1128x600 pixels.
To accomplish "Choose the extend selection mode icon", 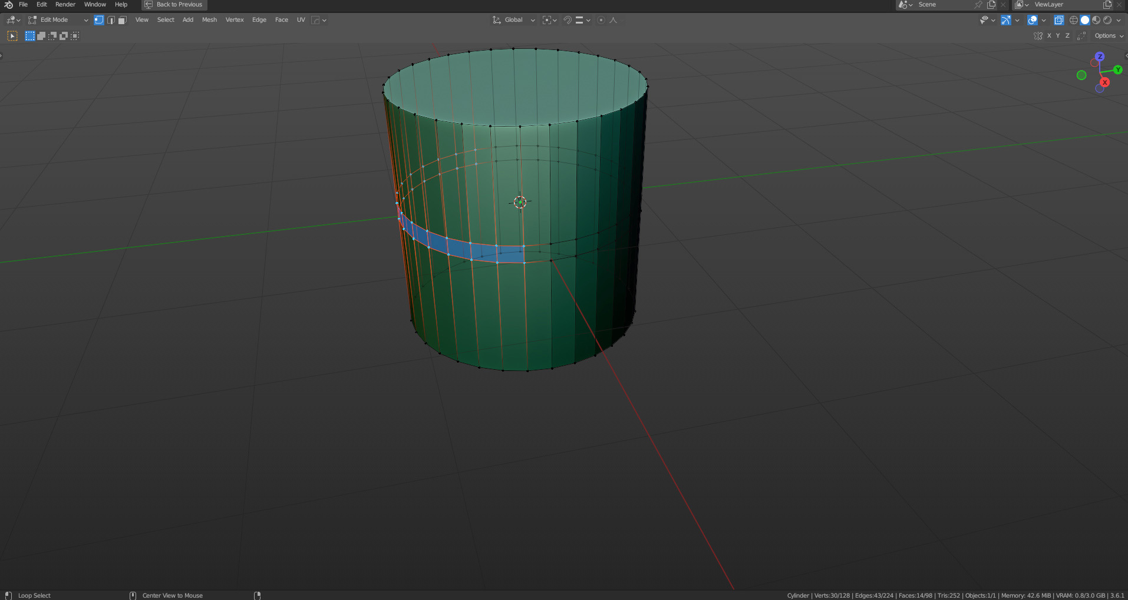I will pyautogui.click(x=41, y=36).
